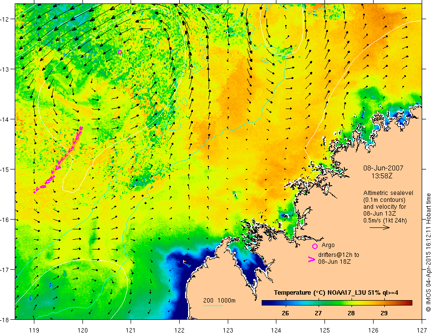Click the longitude label 126
The image size is (432, 334).
(373, 330)
